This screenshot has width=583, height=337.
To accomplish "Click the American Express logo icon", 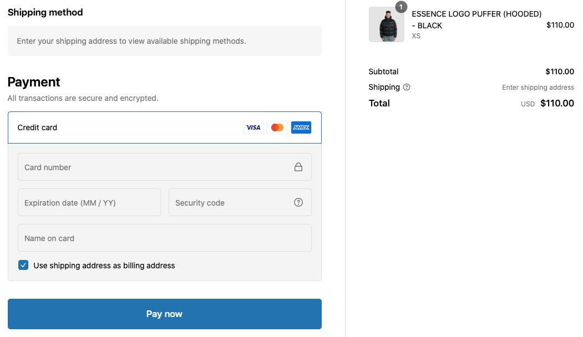I will coord(301,127).
